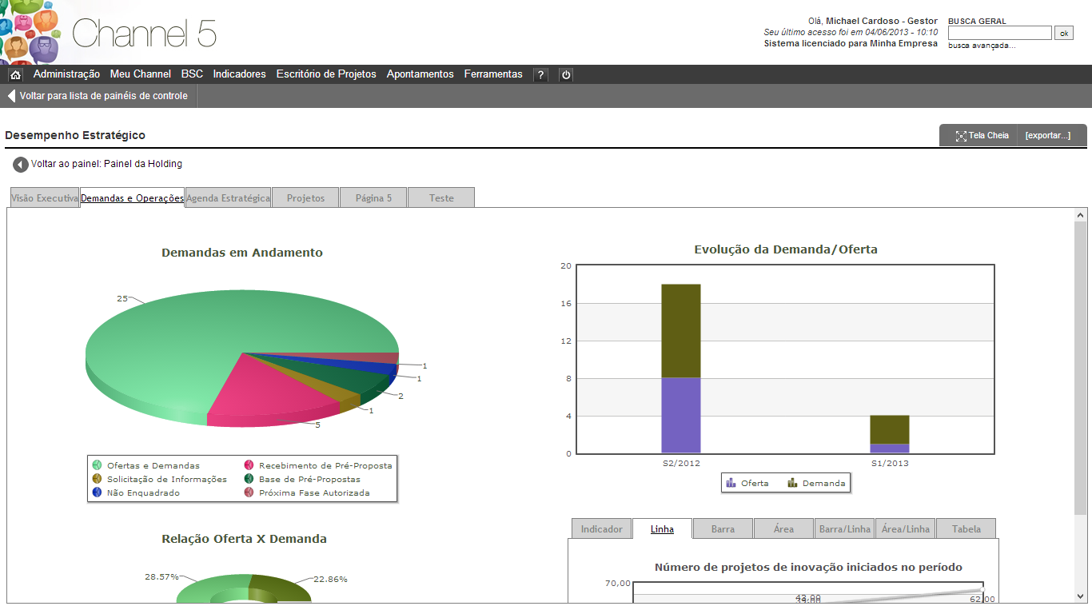The image size is (1092, 614).
Task: Click the Evolução da Demanda/Oferta chart title
Action: [x=786, y=249]
